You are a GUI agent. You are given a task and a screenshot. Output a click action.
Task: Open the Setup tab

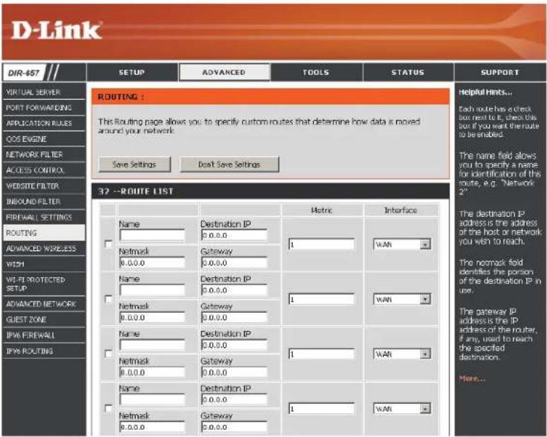click(132, 72)
